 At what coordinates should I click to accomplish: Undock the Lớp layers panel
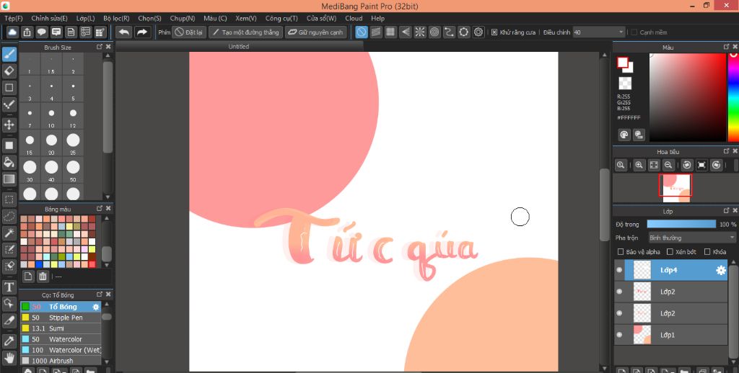tap(726, 211)
